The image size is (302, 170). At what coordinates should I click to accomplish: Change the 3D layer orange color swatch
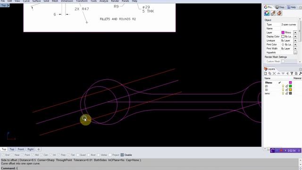click(x=291, y=90)
